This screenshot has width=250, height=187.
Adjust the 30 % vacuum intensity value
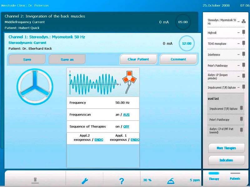click(147, 180)
